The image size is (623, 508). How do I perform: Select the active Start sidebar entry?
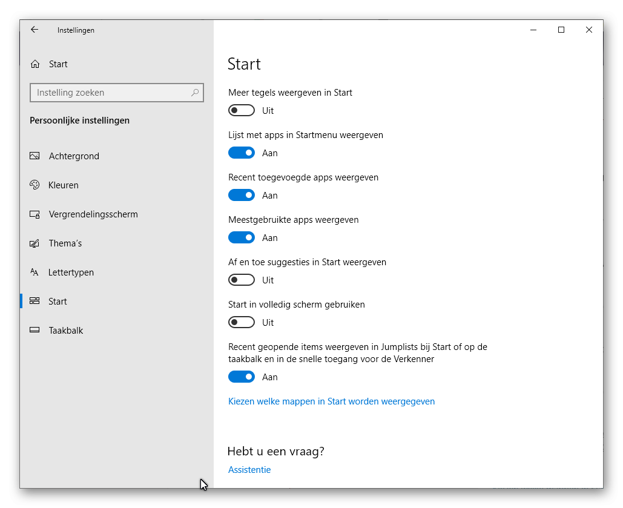point(117,302)
